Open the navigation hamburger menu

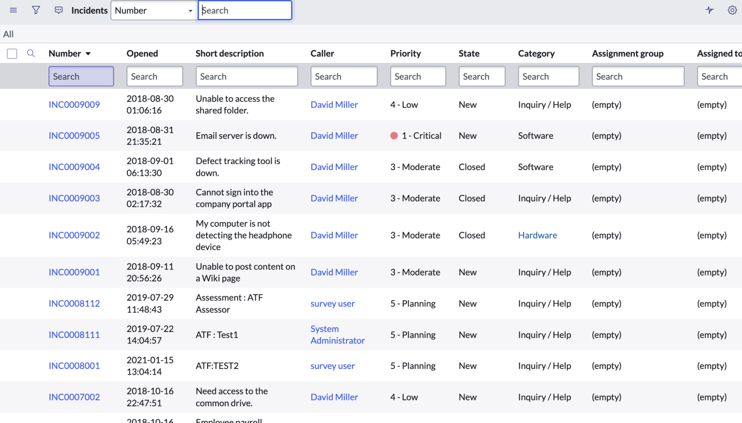coord(13,10)
